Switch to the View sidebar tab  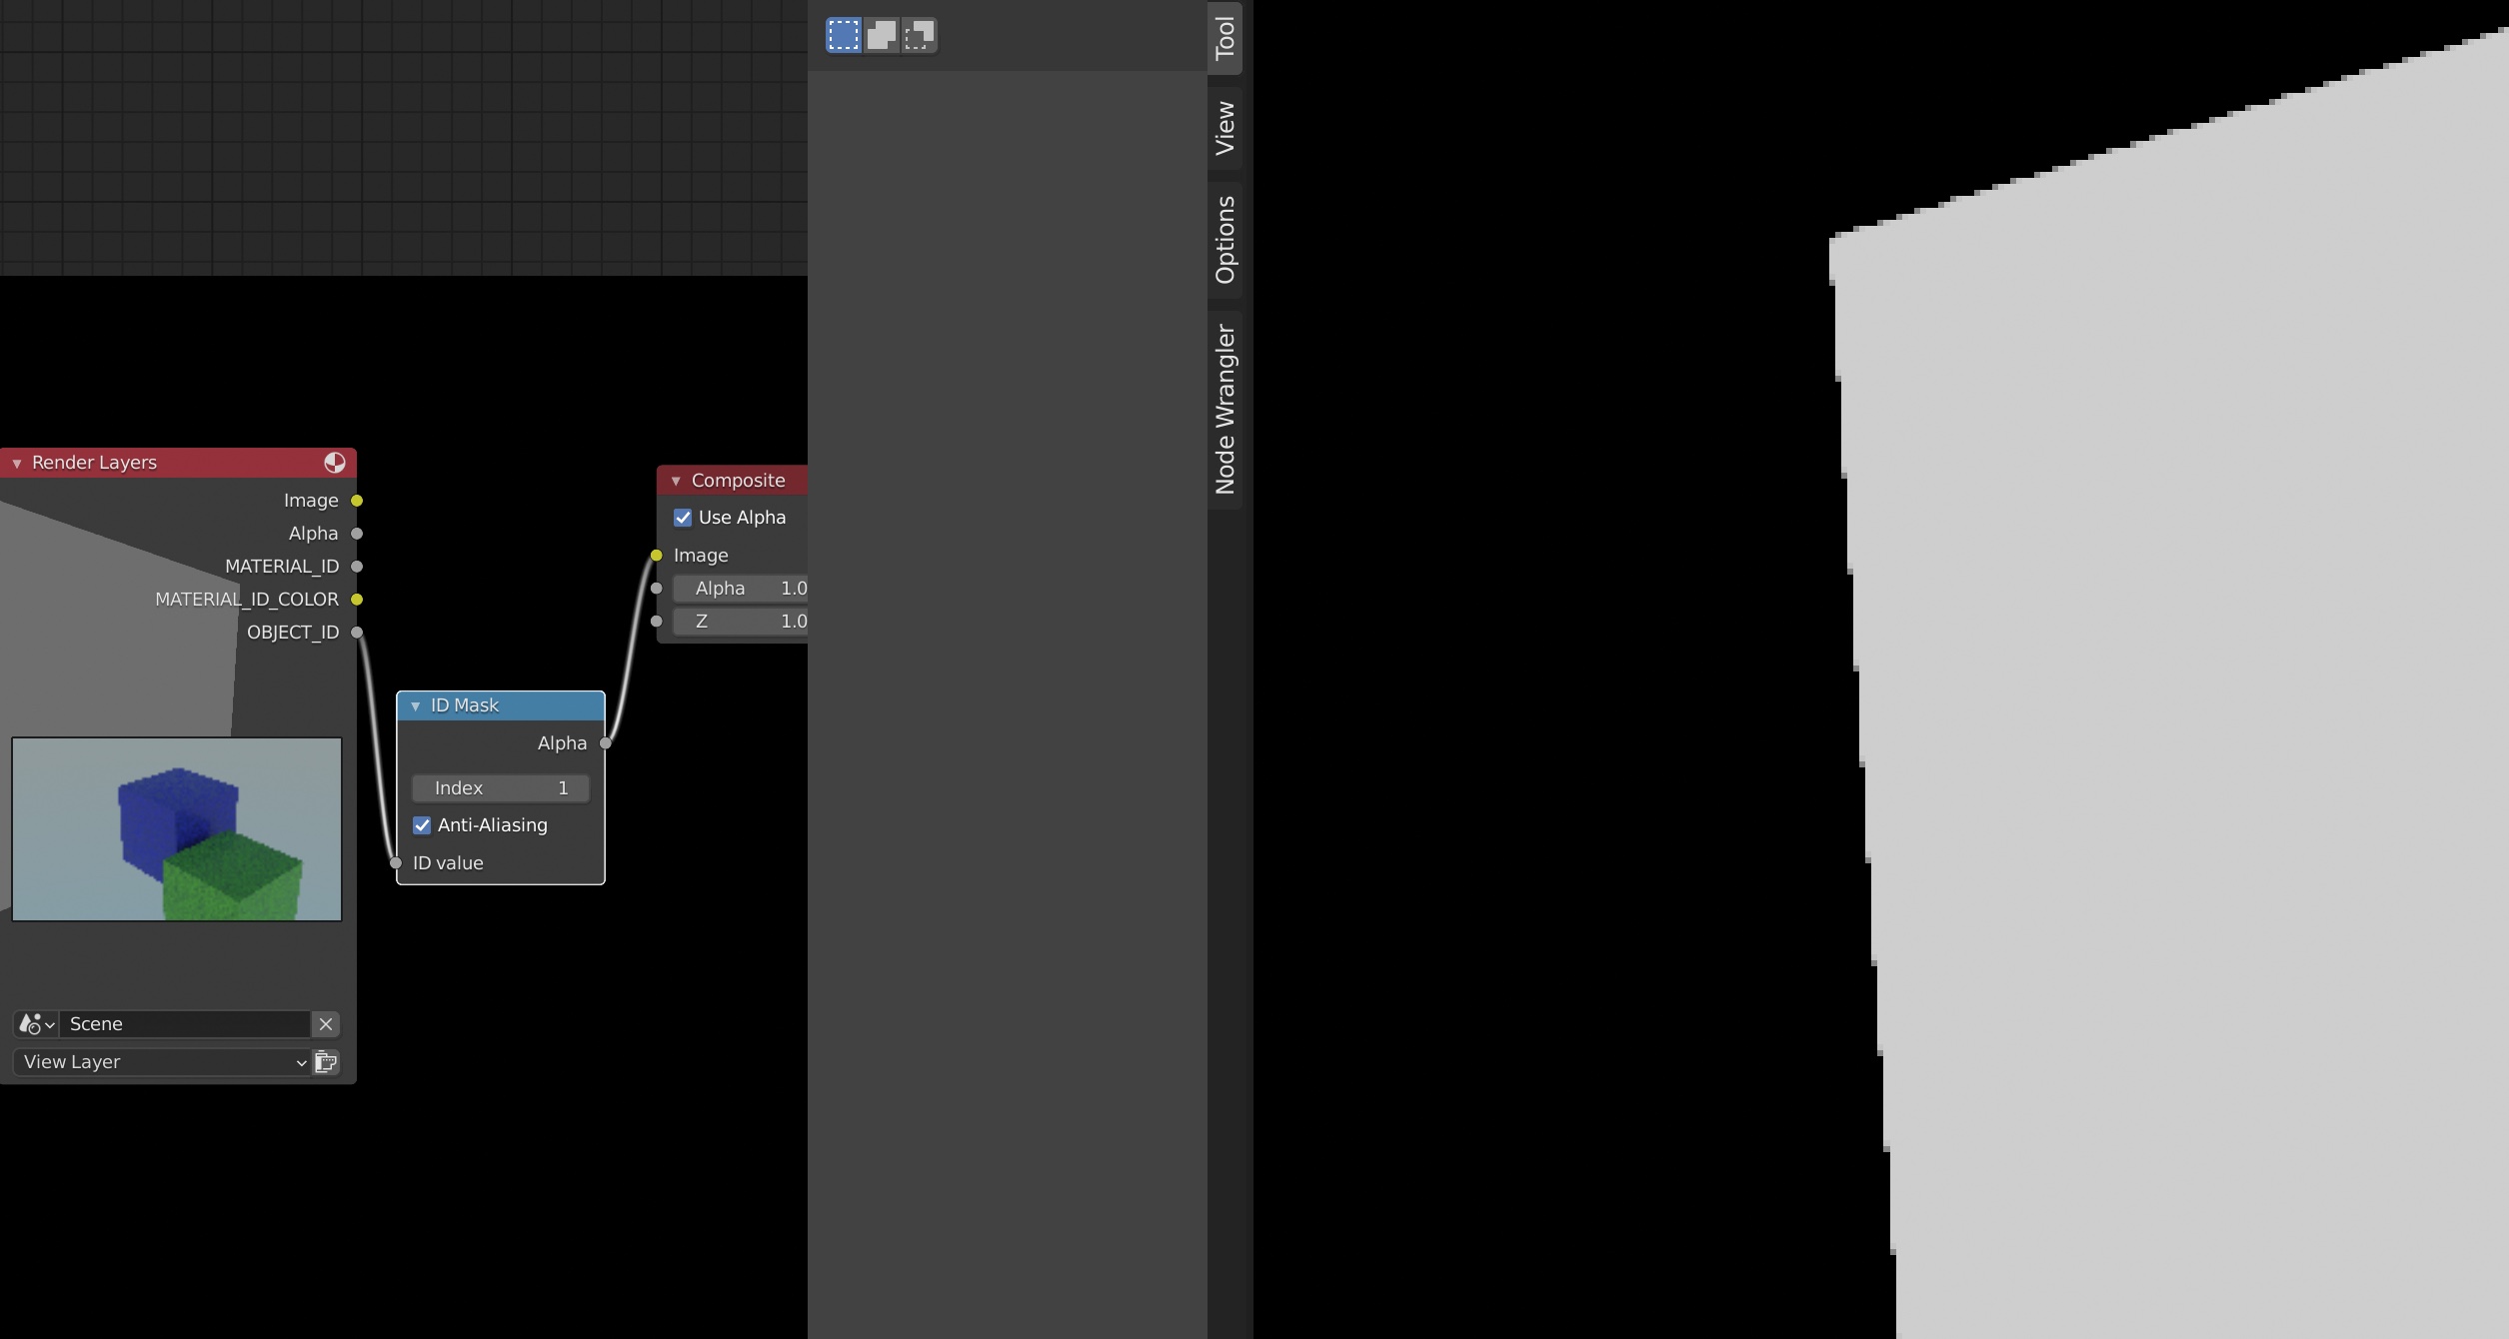tap(1225, 128)
